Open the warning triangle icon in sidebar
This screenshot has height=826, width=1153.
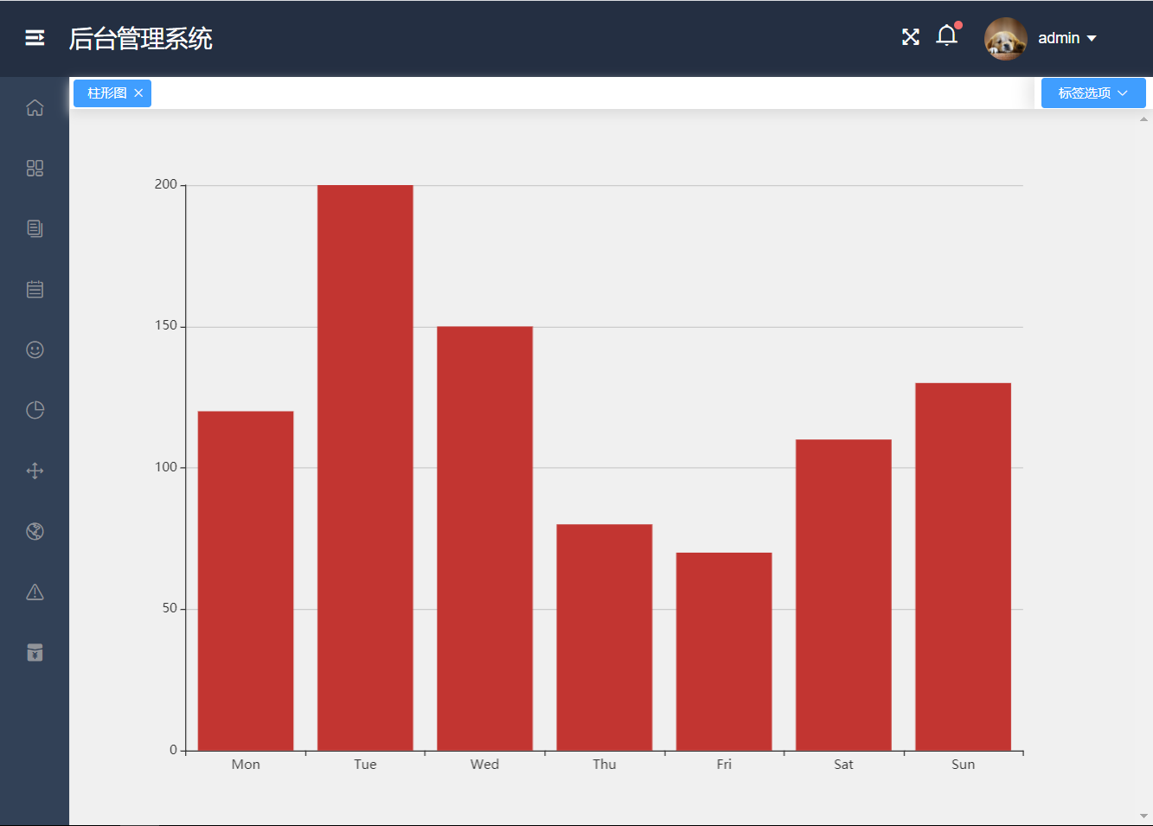[35, 592]
